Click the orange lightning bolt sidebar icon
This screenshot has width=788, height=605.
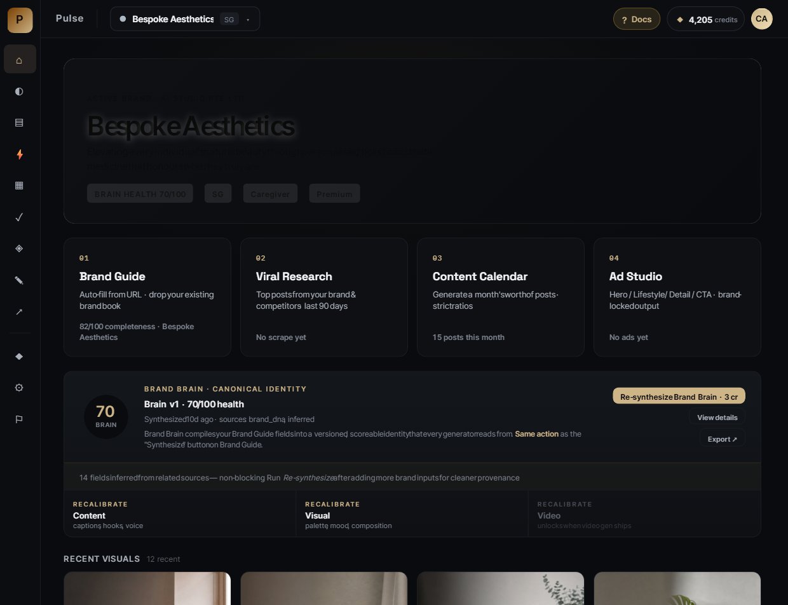(x=20, y=154)
